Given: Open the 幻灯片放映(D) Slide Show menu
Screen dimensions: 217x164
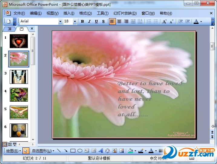Looking at the screenshot, I should 125,13.
